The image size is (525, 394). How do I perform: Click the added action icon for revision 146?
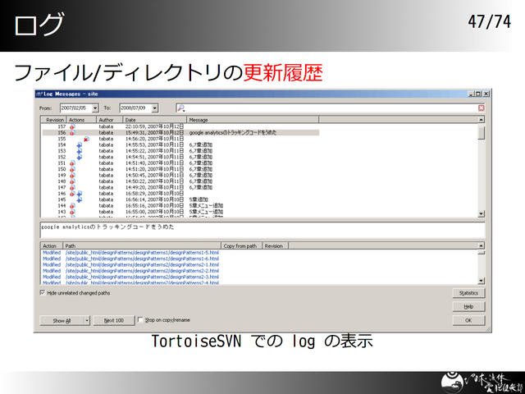tap(79, 194)
